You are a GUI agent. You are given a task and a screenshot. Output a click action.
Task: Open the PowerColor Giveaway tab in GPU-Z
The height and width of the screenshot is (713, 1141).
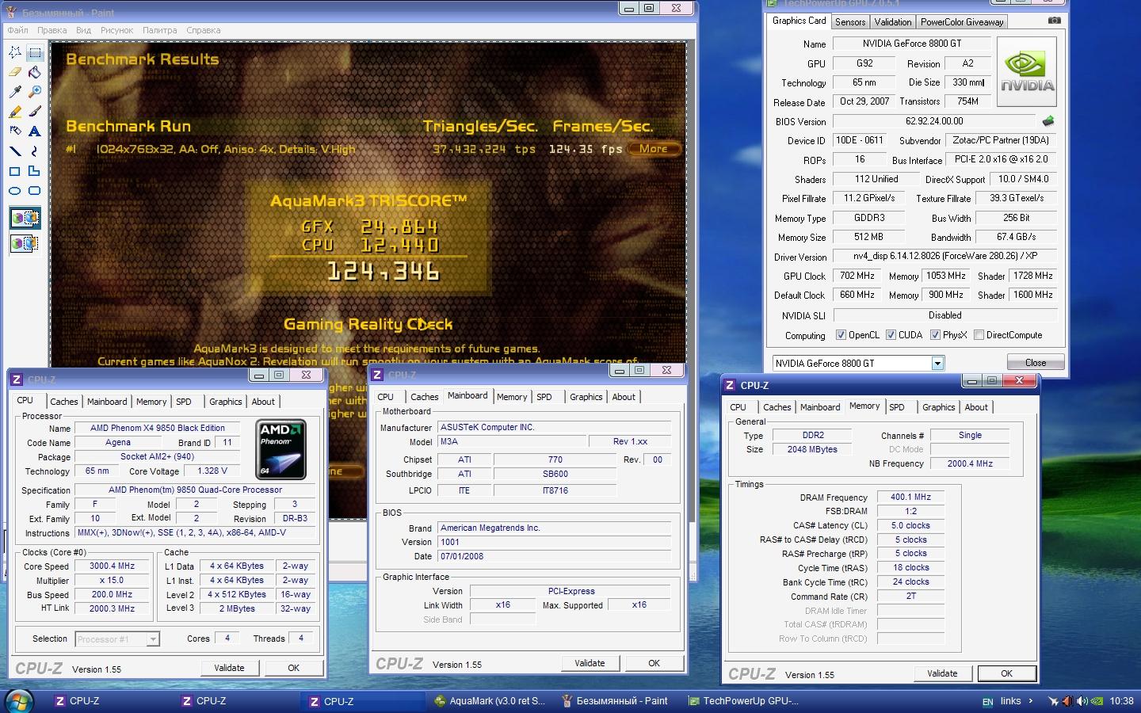coord(962,21)
